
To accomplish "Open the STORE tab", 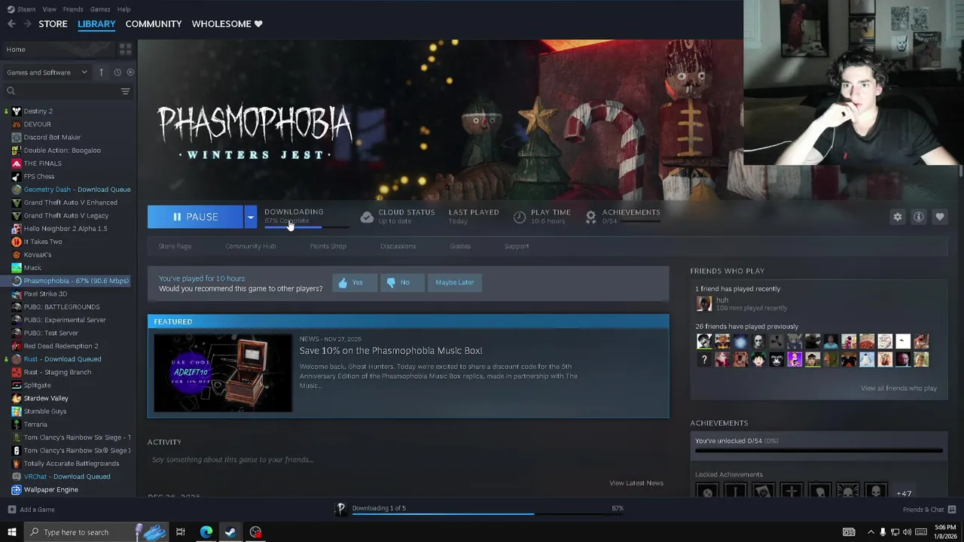I will pyautogui.click(x=53, y=24).
